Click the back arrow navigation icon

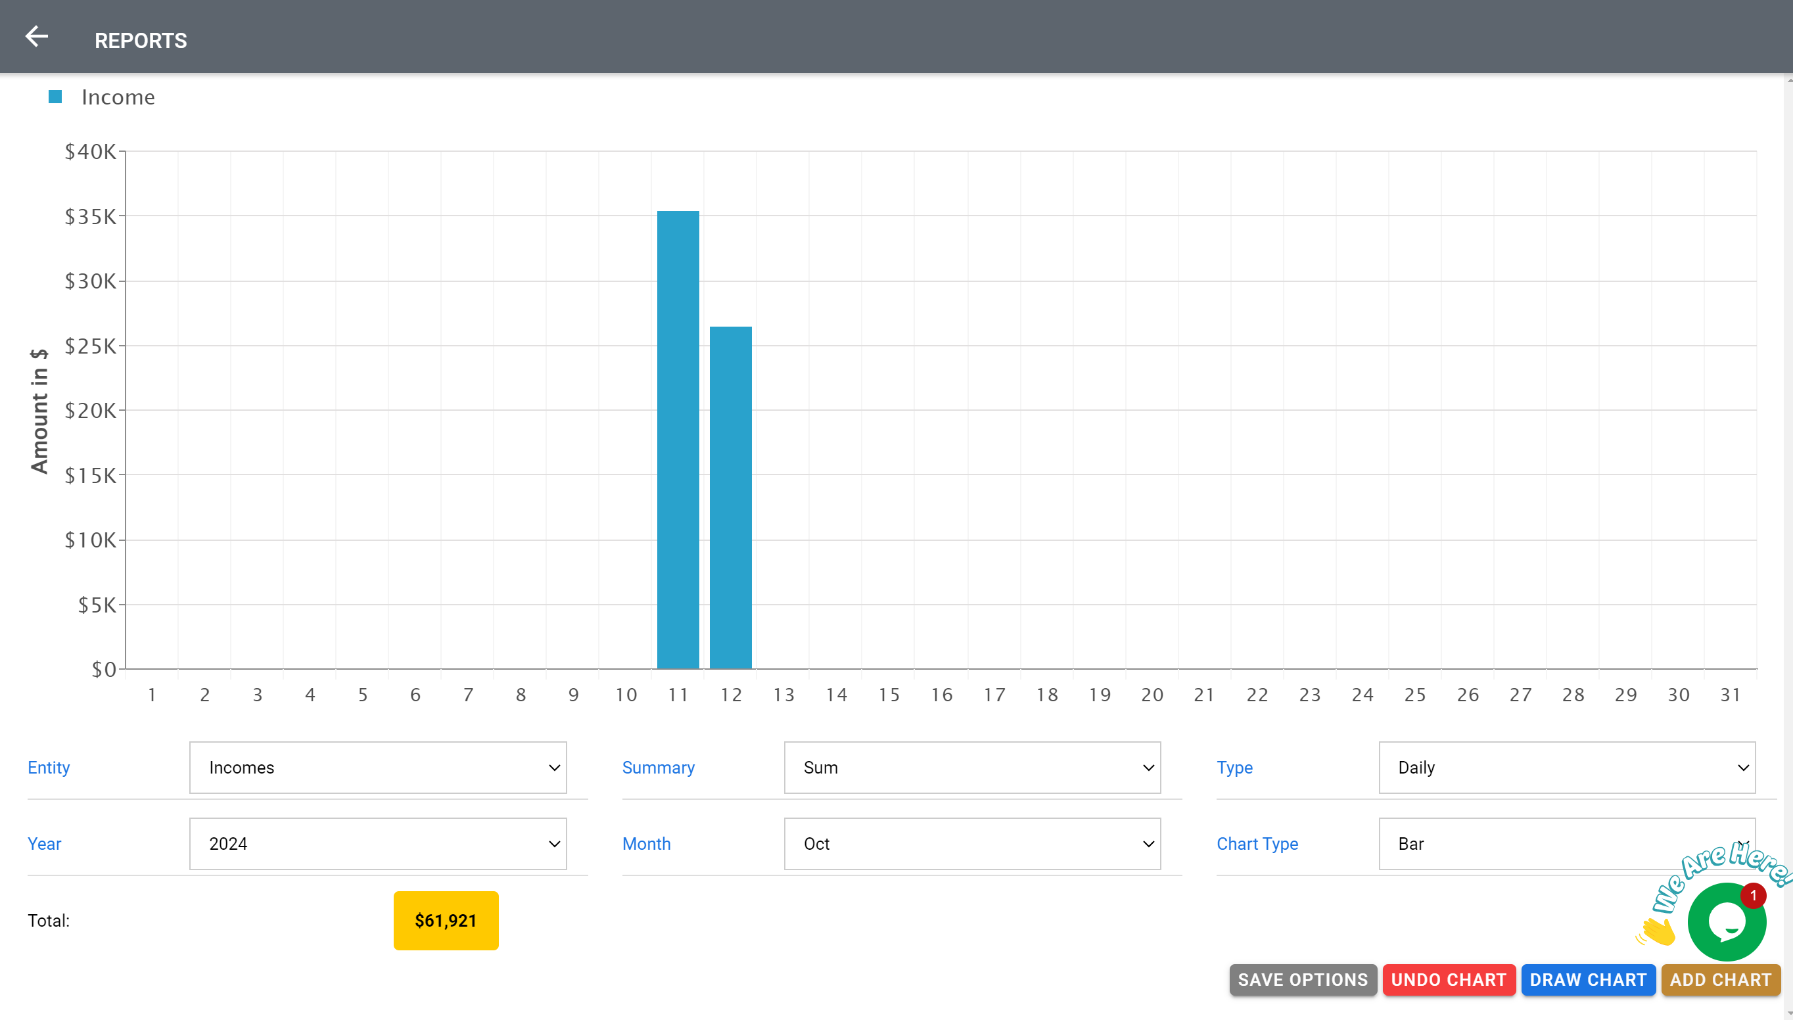click(x=34, y=37)
